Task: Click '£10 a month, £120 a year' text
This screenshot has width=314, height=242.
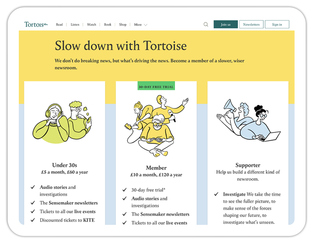Action: point(156,175)
